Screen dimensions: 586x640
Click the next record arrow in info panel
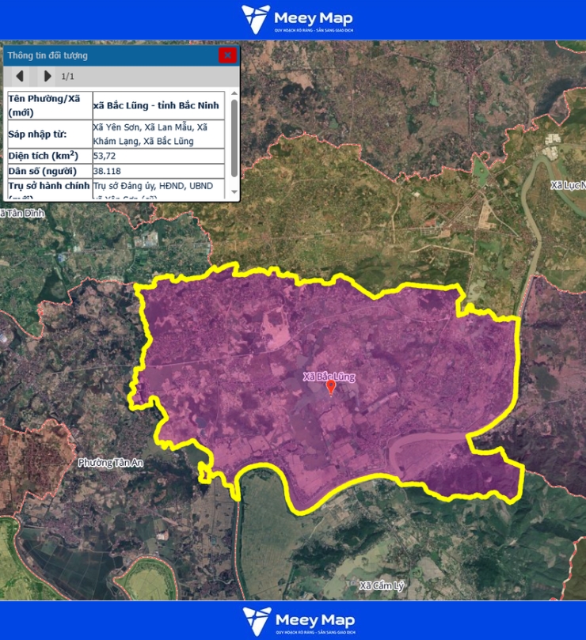[48, 76]
